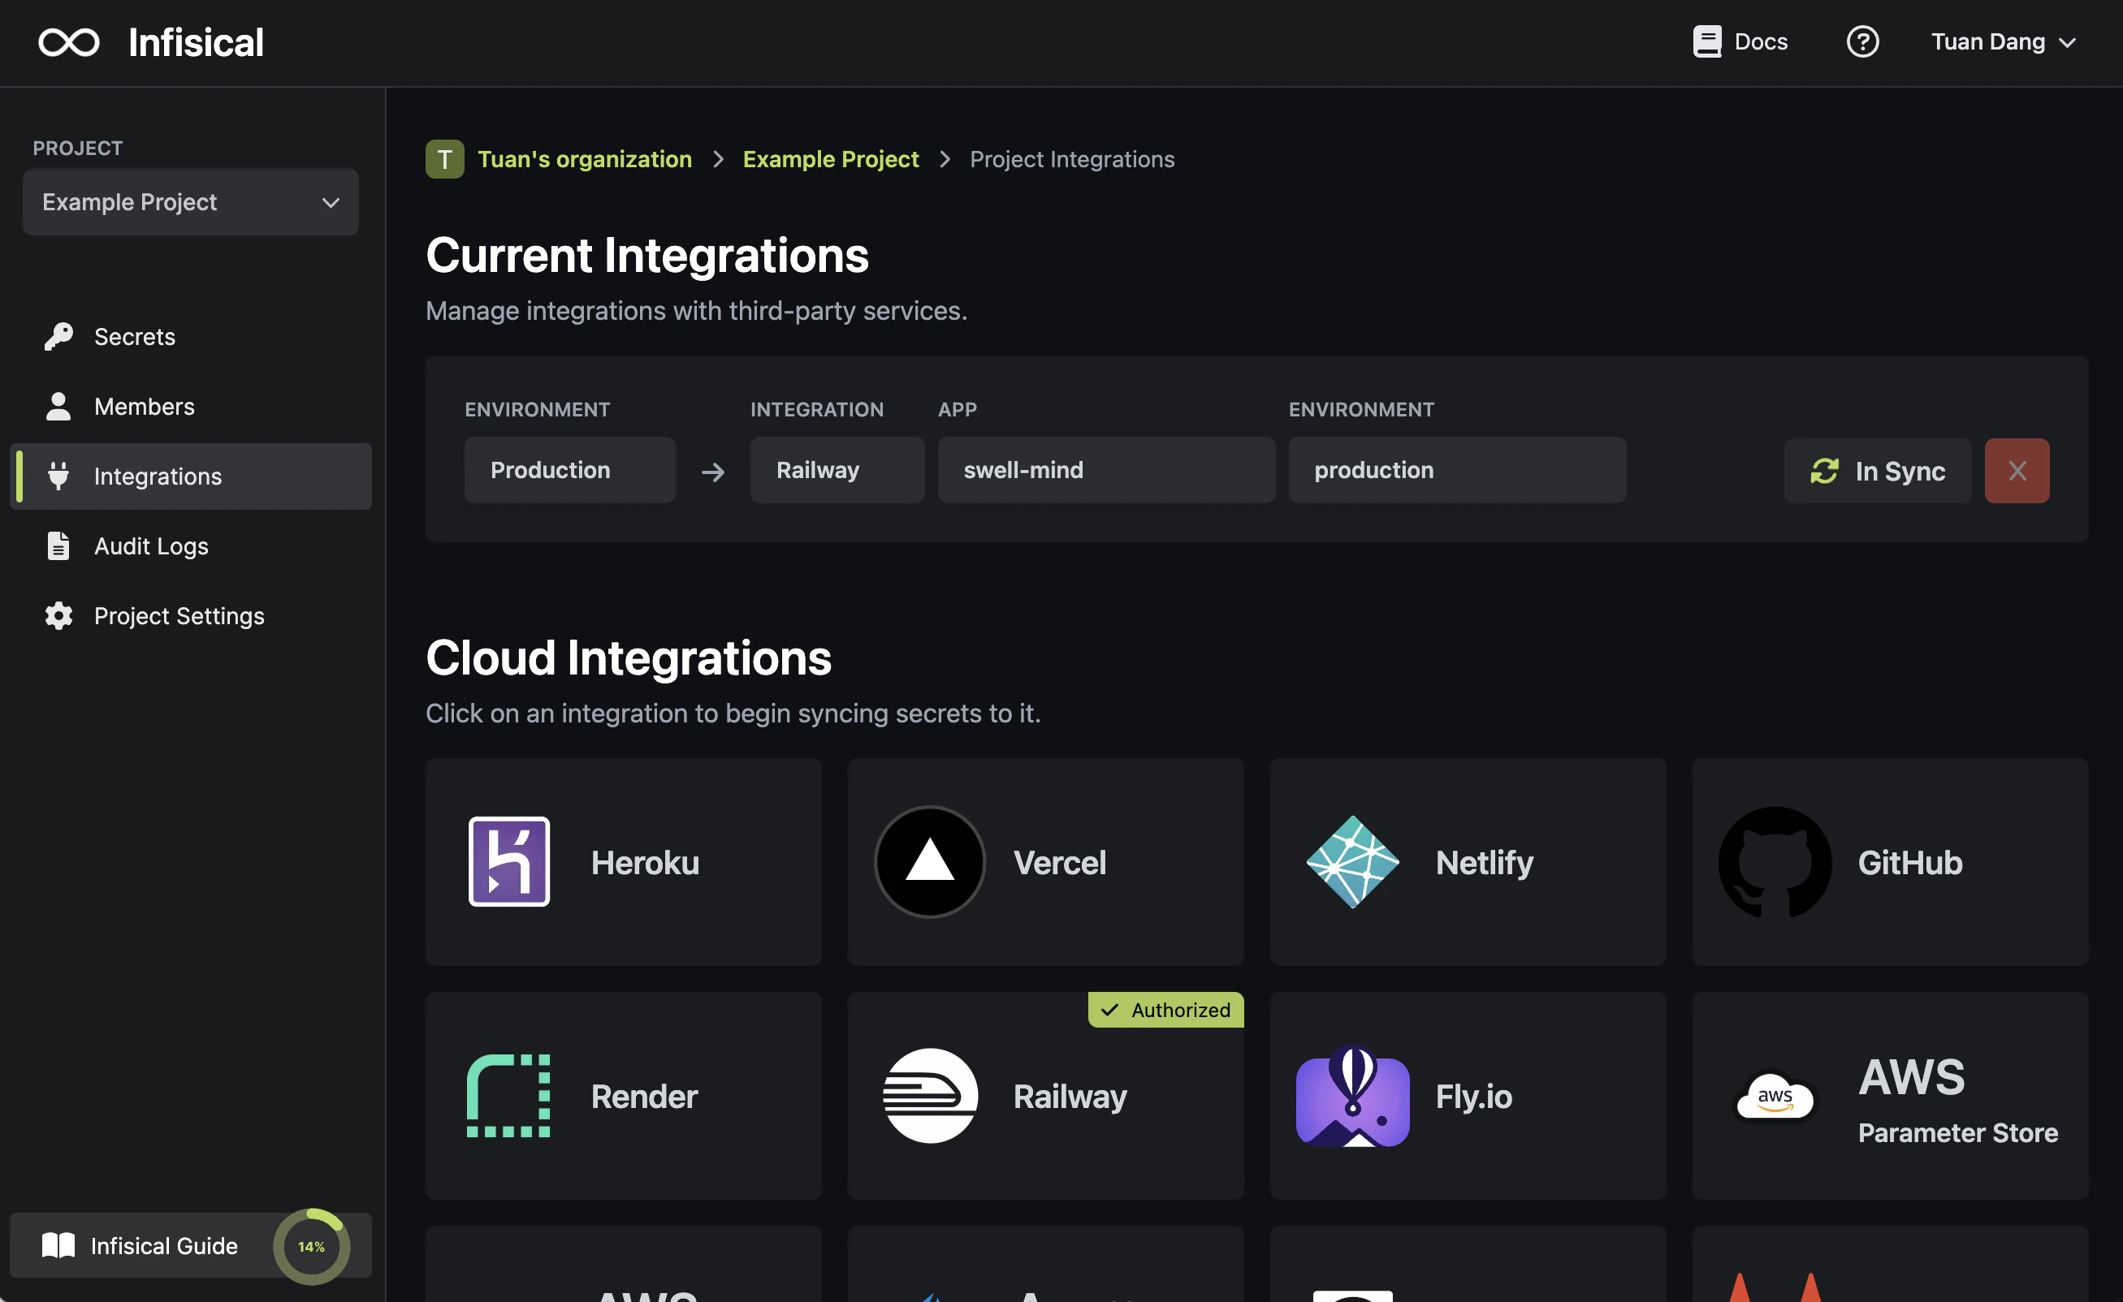Viewport: 2123px width, 1302px height.
Task: Click the In Sync status button
Action: pos(1877,471)
